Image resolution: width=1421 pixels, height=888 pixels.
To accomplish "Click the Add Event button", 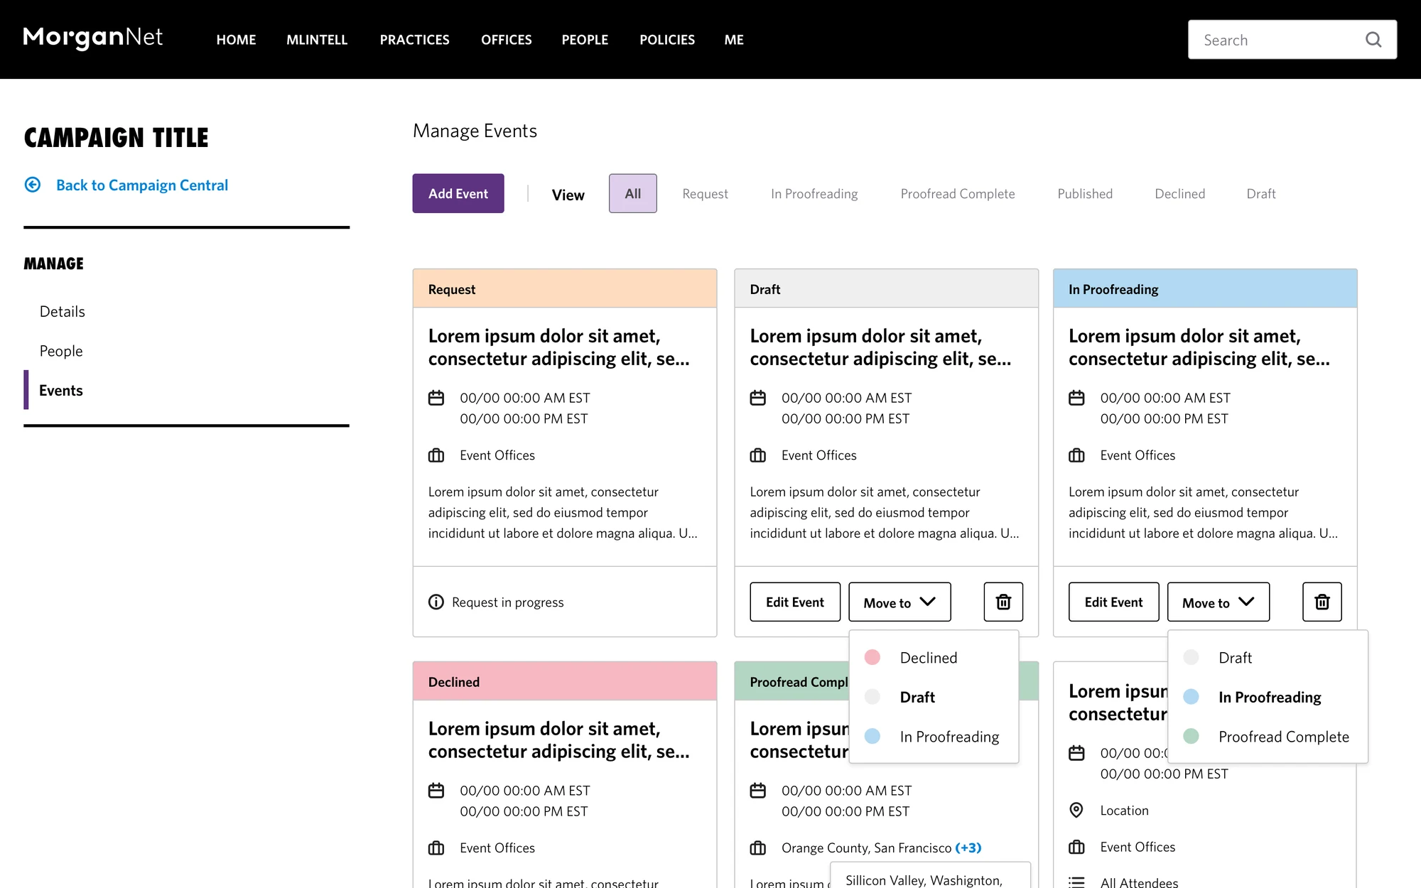I will click(458, 193).
